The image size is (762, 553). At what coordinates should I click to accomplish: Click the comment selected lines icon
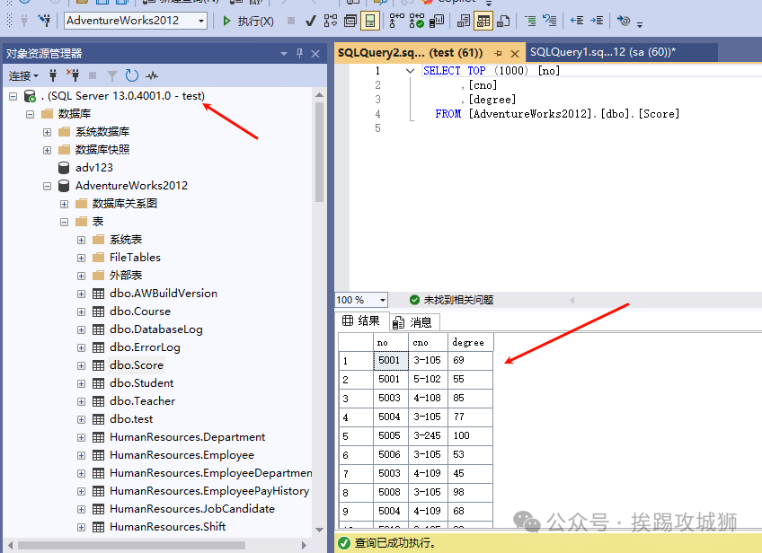coord(530,21)
